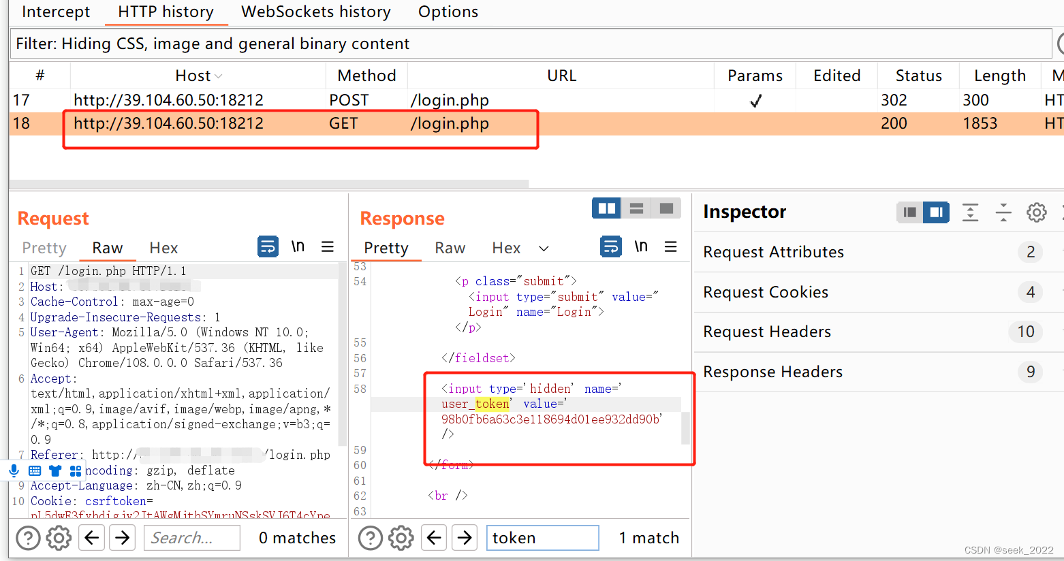This screenshot has width=1064, height=561.
Task: Click the Request search field
Action: click(192, 538)
